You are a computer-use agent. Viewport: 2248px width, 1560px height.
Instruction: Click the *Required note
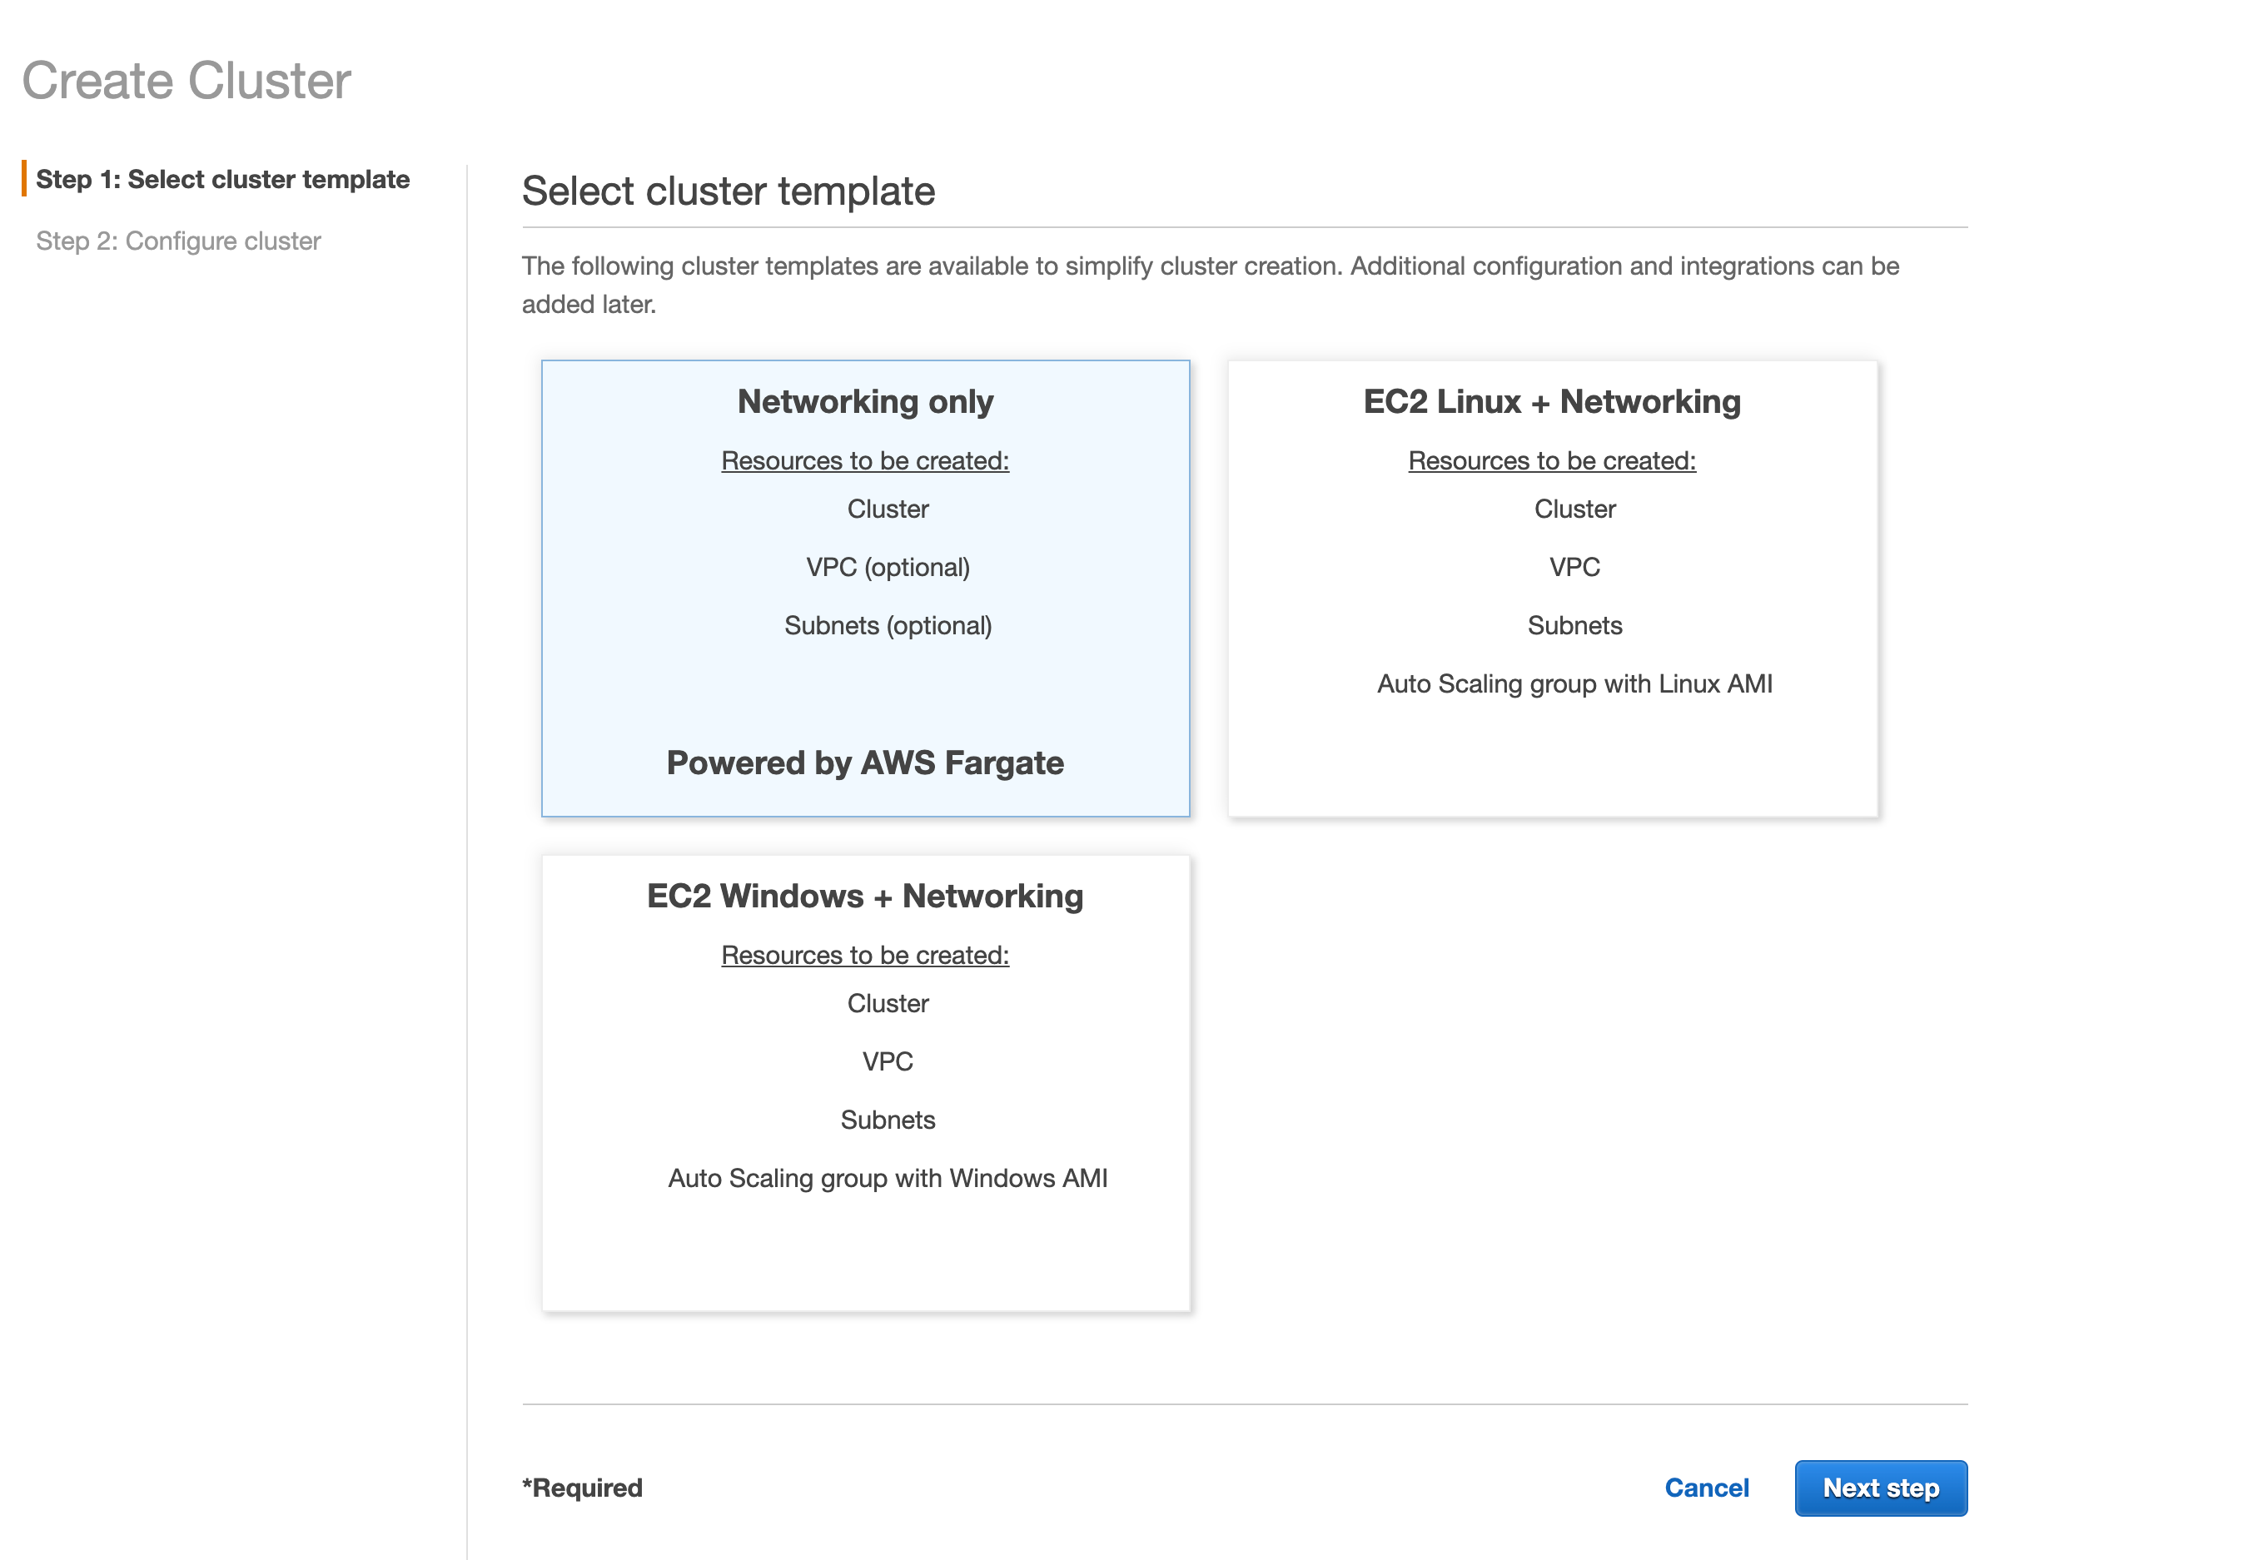click(x=583, y=1488)
